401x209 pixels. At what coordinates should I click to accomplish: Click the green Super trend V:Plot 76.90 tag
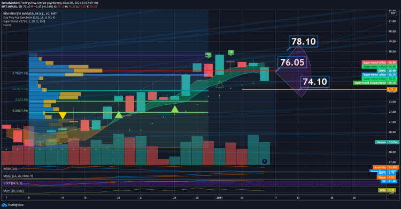click(379, 66)
